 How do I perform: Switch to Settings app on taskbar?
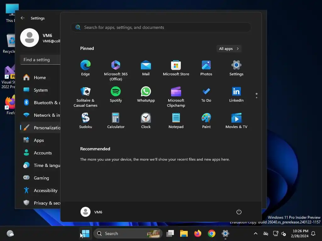click(x=225, y=233)
